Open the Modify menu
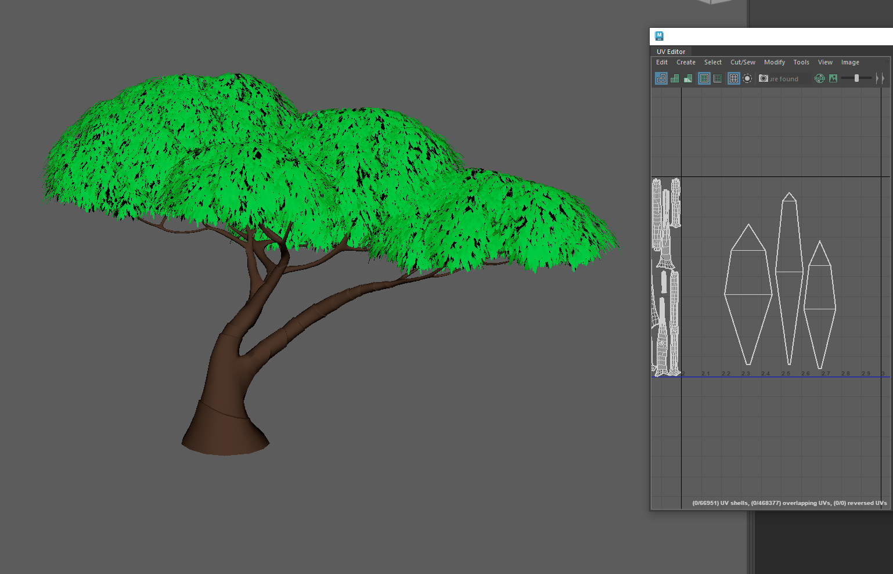893x574 pixels. tap(774, 62)
